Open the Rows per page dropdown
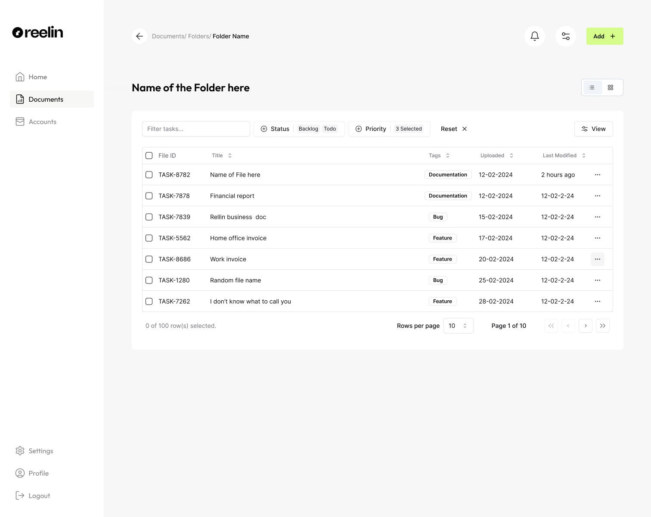651x517 pixels. (x=458, y=326)
